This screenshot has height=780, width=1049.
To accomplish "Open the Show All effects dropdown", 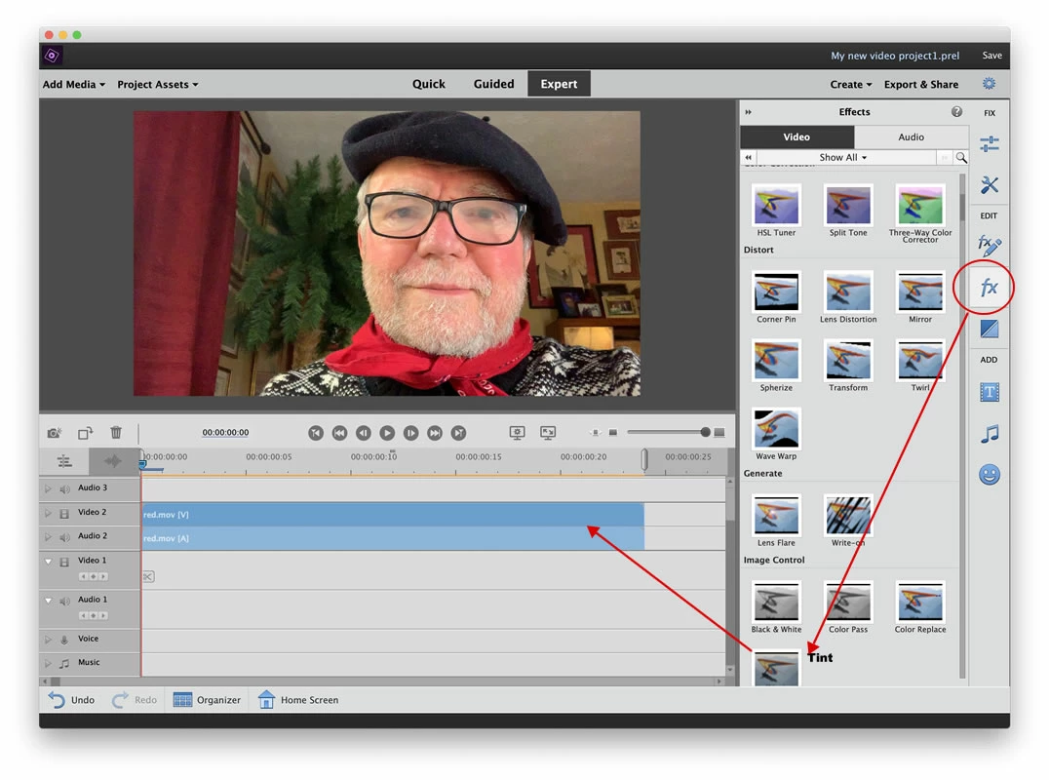I will [843, 157].
